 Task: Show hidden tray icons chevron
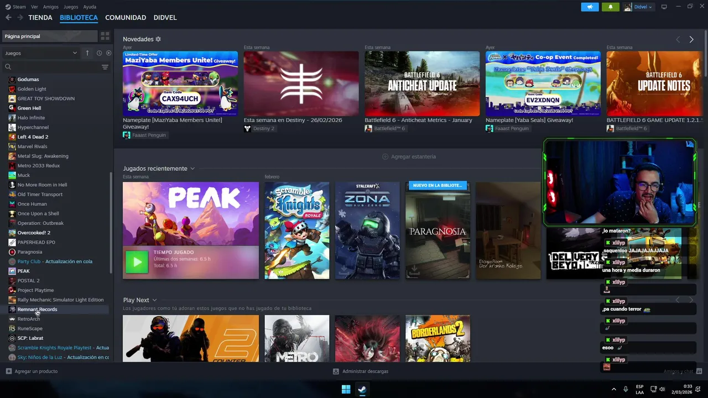point(613,389)
